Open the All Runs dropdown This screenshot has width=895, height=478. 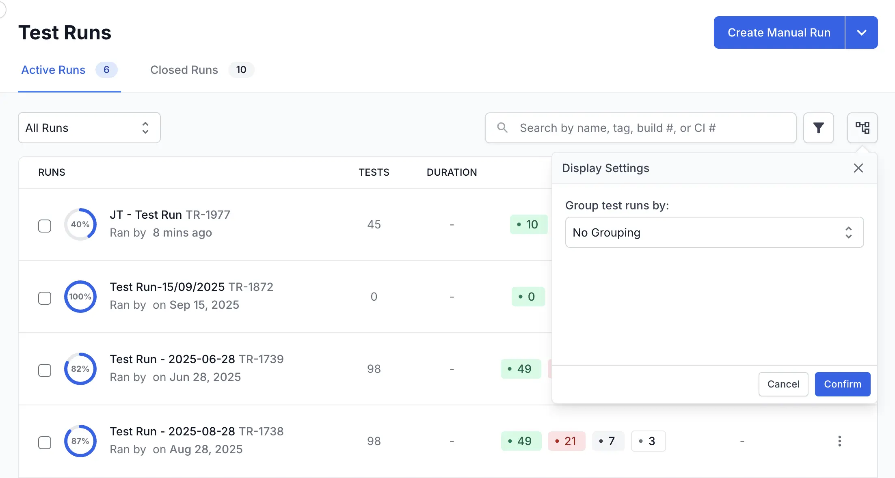(89, 128)
